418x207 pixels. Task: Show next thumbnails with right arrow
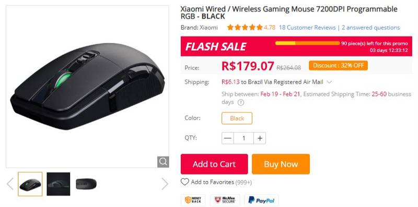[x=165, y=184]
